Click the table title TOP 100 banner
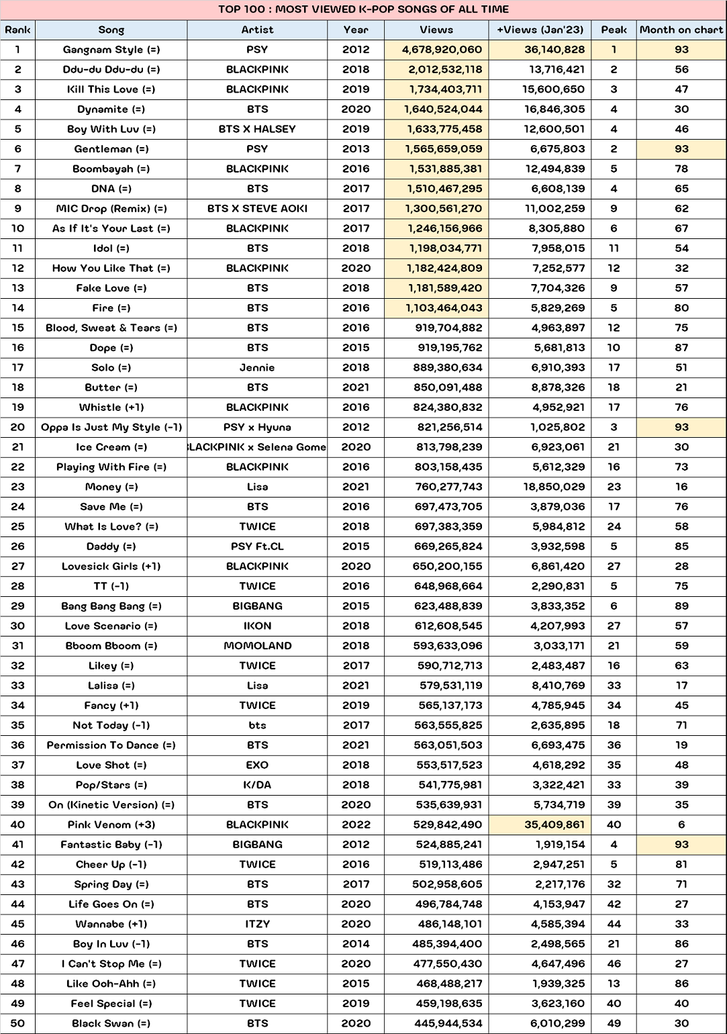 click(363, 9)
